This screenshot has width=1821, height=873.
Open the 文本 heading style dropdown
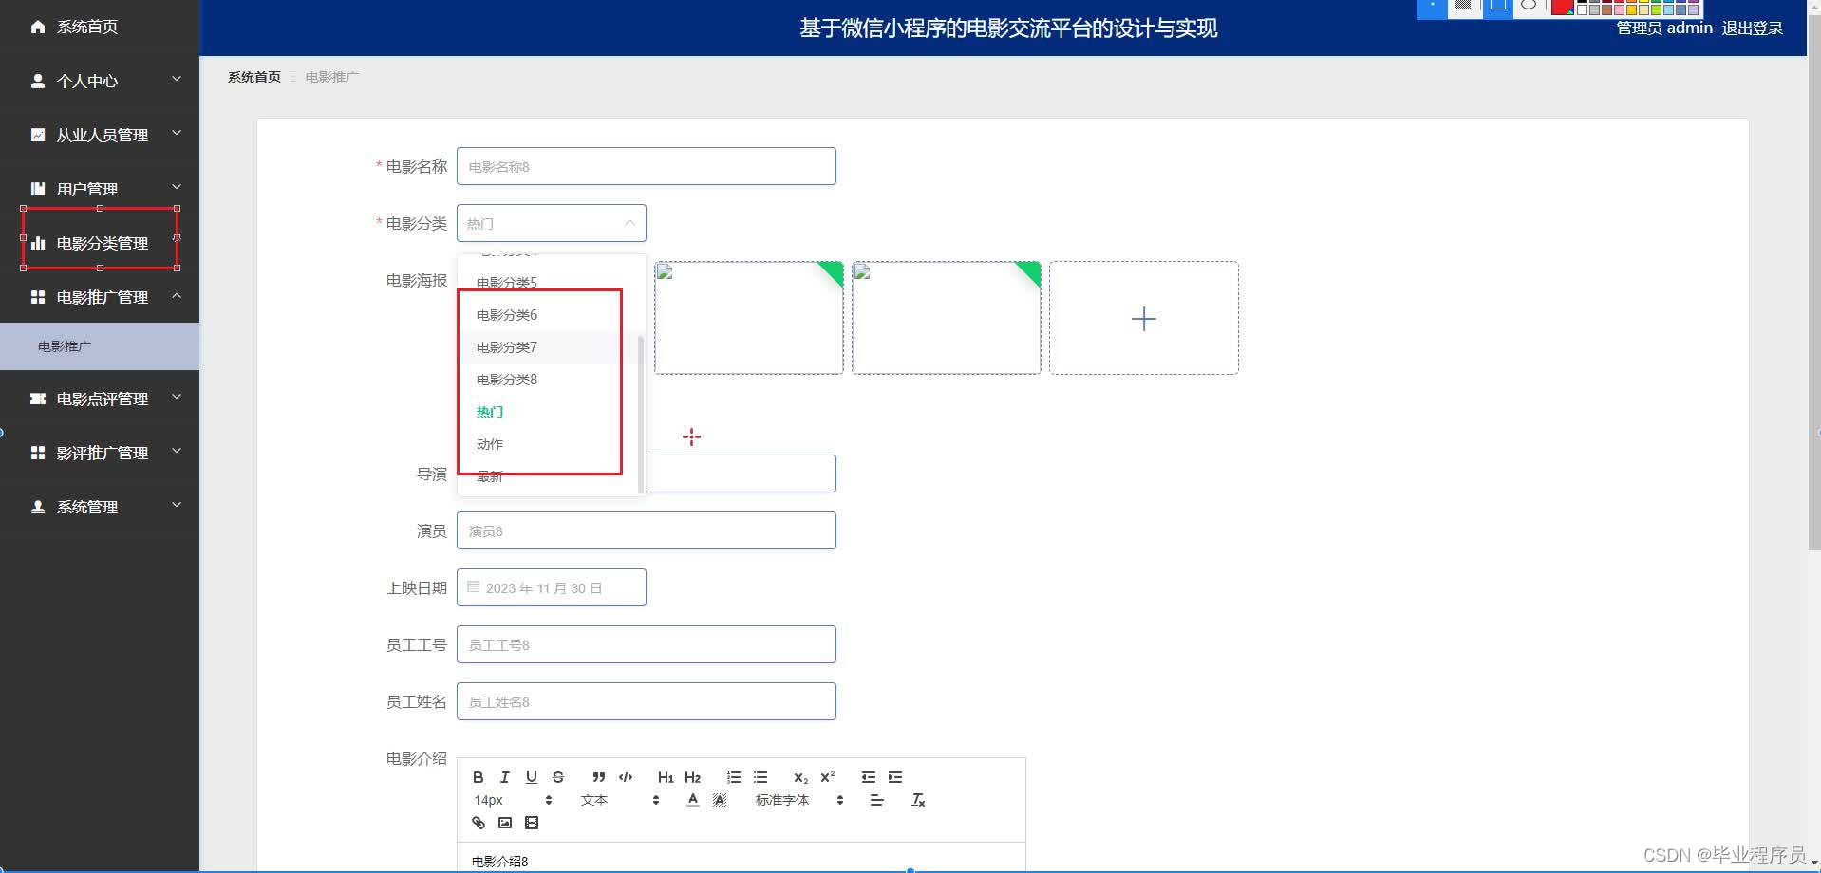pyautogui.click(x=620, y=800)
